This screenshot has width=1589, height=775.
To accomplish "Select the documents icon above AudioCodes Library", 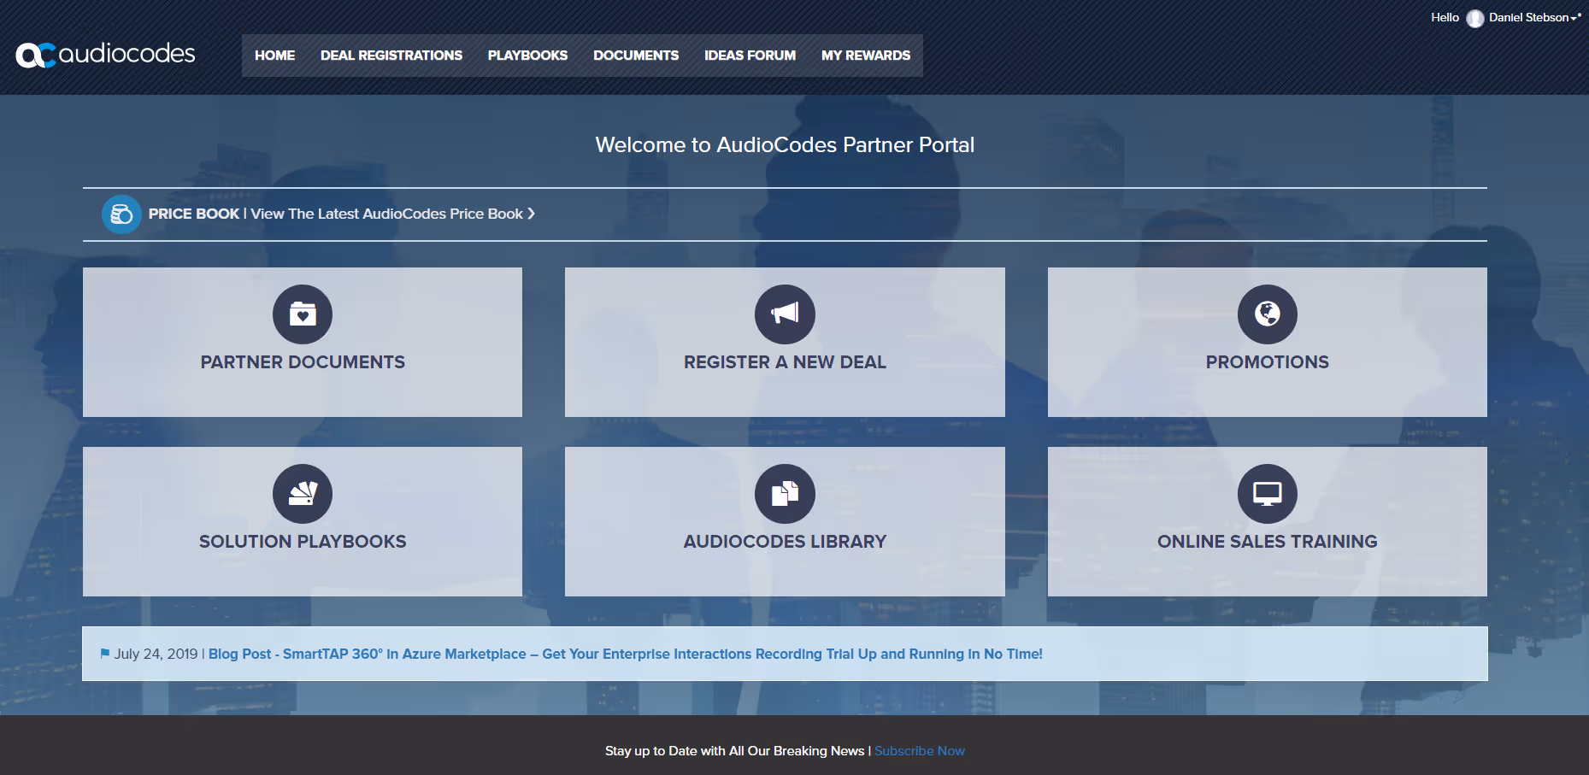I will pyautogui.click(x=784, y=493).
